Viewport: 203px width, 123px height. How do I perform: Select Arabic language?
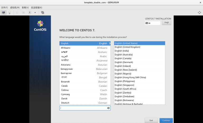point(85,56)
